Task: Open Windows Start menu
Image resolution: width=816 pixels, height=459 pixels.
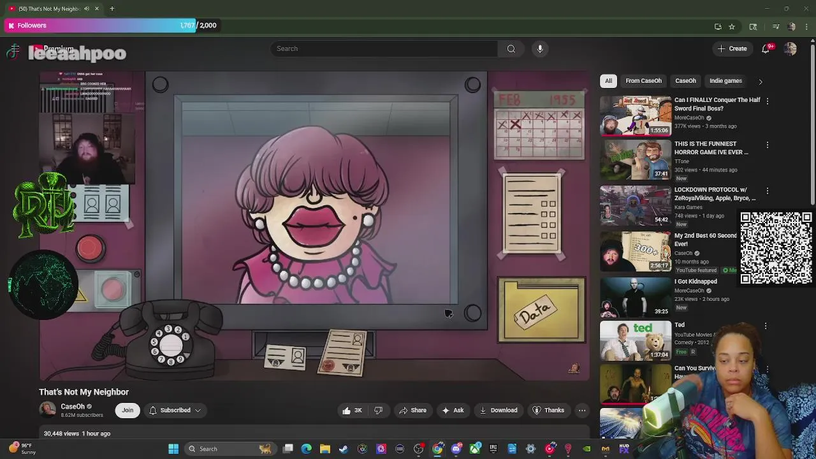Action: click(173, 449)
